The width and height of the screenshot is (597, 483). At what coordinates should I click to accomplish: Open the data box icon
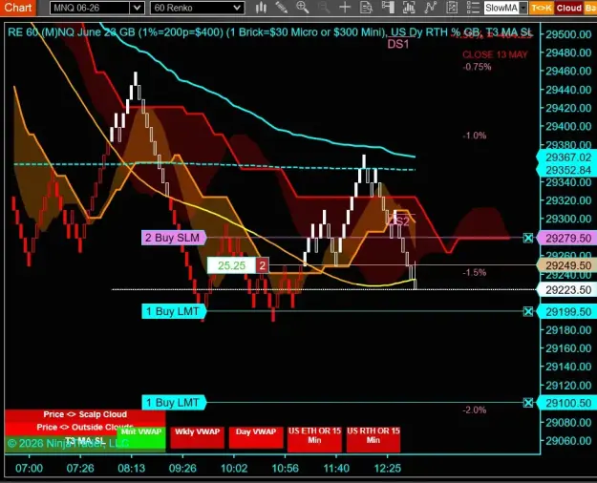(366, 8)
